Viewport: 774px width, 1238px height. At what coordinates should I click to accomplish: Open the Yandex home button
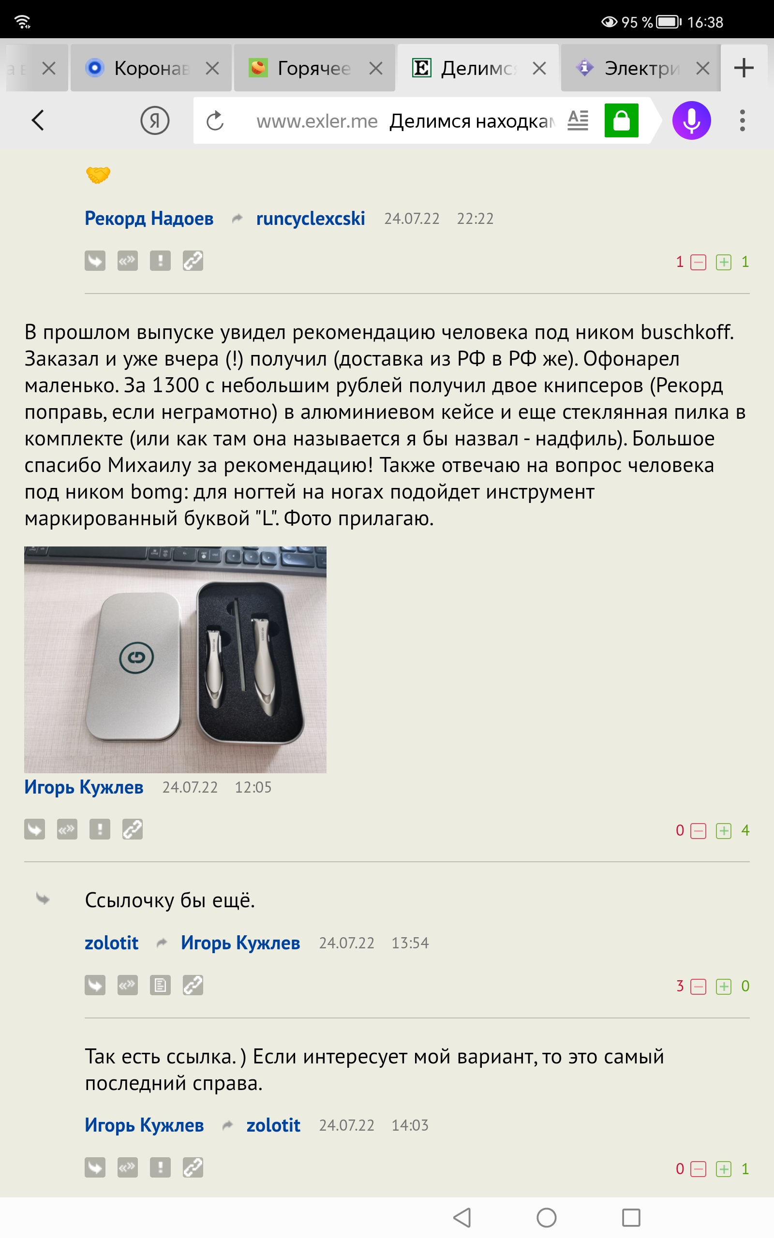(155, 121)
